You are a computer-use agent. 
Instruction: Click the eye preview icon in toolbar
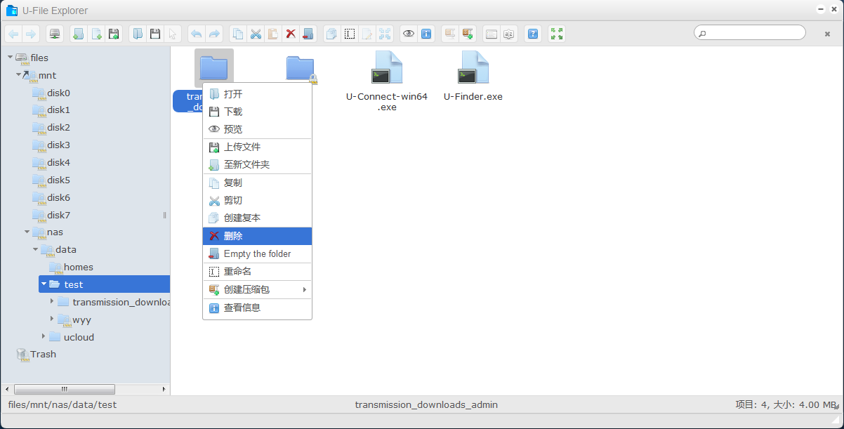point(409,34)
